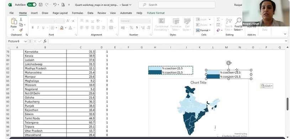Click the Increase Decimal icon
Screen dimensions: 290x139
pyautogui.click(x=143, y=28)
